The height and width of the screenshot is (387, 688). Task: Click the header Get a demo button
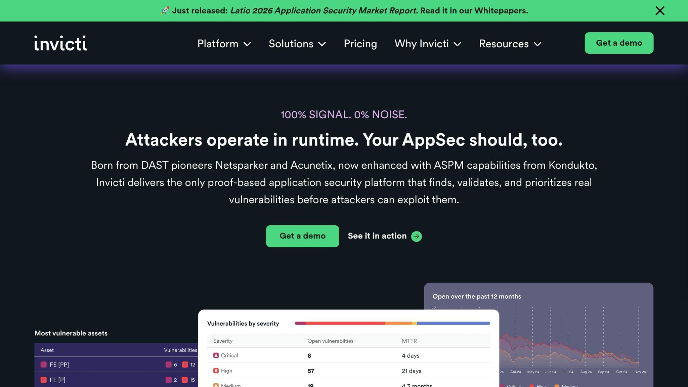coord(619,43)
